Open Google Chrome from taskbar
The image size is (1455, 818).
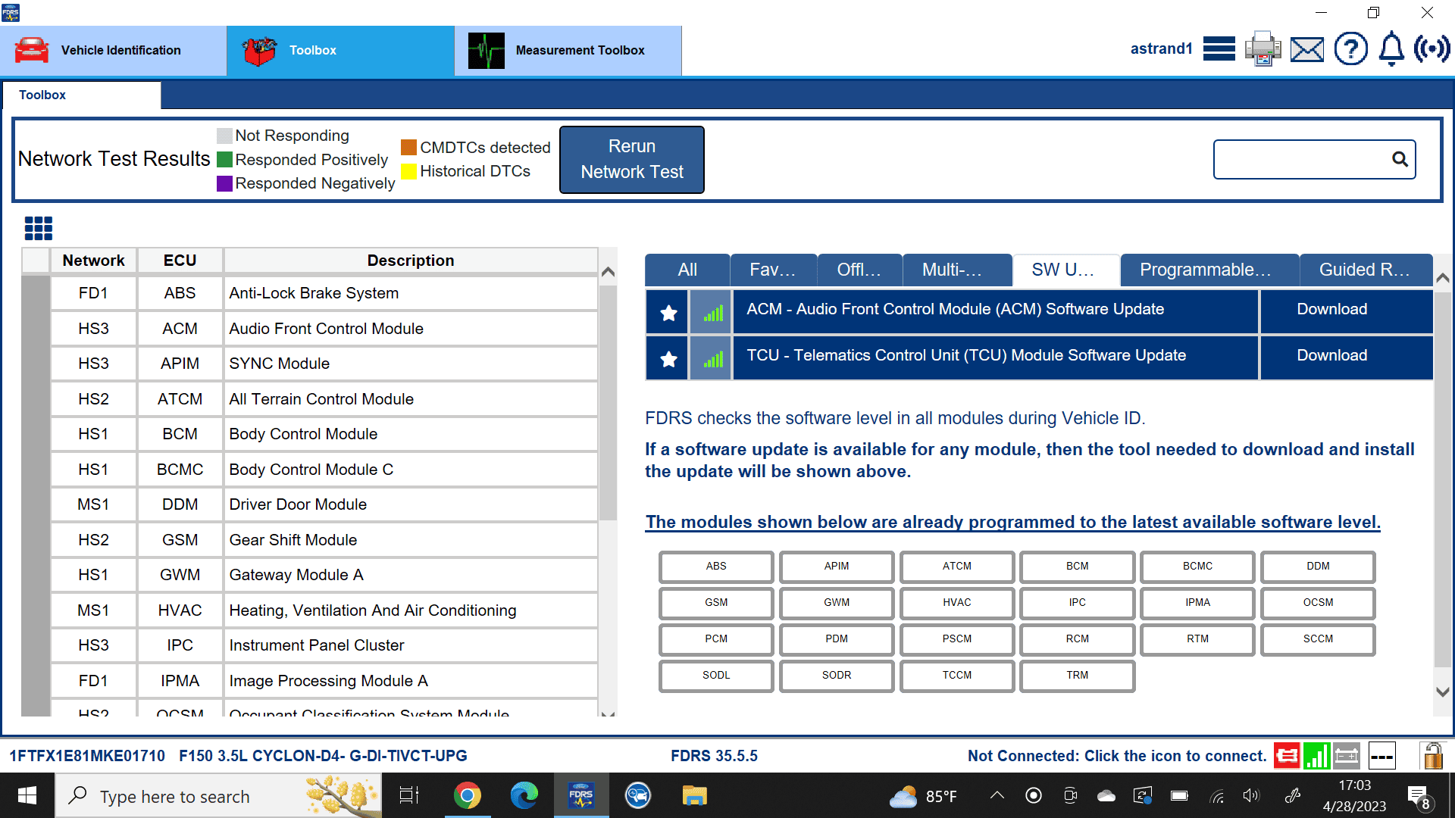point(467,795)
